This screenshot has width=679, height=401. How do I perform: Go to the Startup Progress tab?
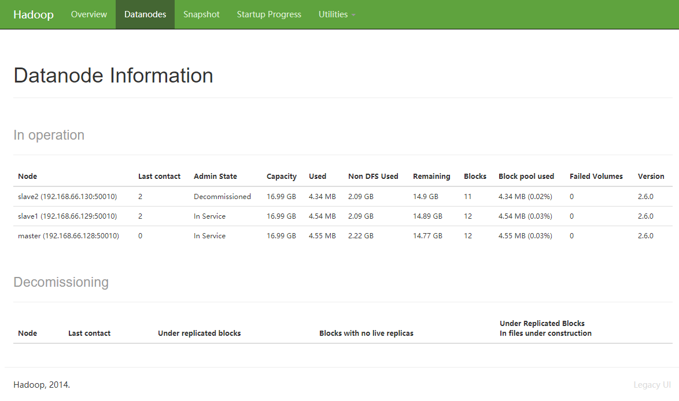click(269, 14)
